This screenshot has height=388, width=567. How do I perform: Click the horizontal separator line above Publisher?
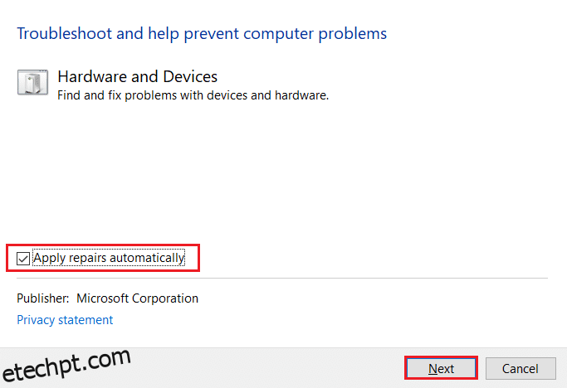point(282,279)
